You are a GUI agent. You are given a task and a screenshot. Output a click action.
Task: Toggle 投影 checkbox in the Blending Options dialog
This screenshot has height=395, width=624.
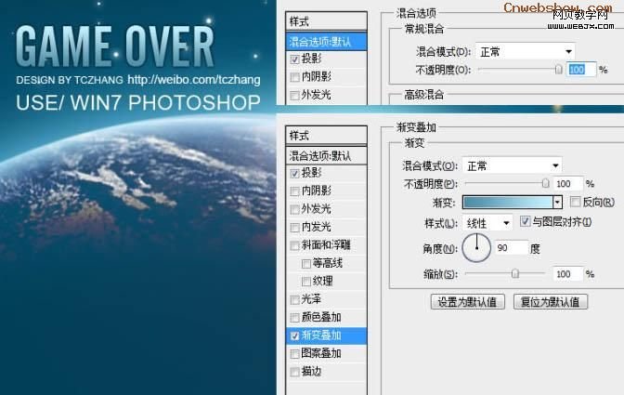294,59
